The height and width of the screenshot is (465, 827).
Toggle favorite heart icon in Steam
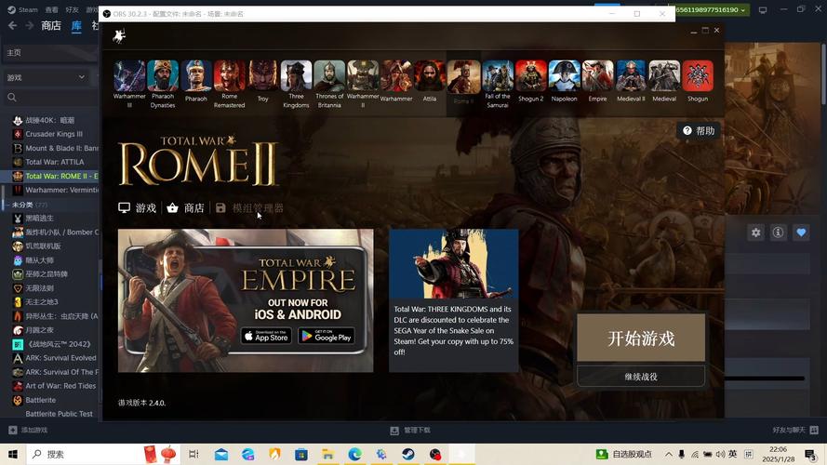click(801, 232)
